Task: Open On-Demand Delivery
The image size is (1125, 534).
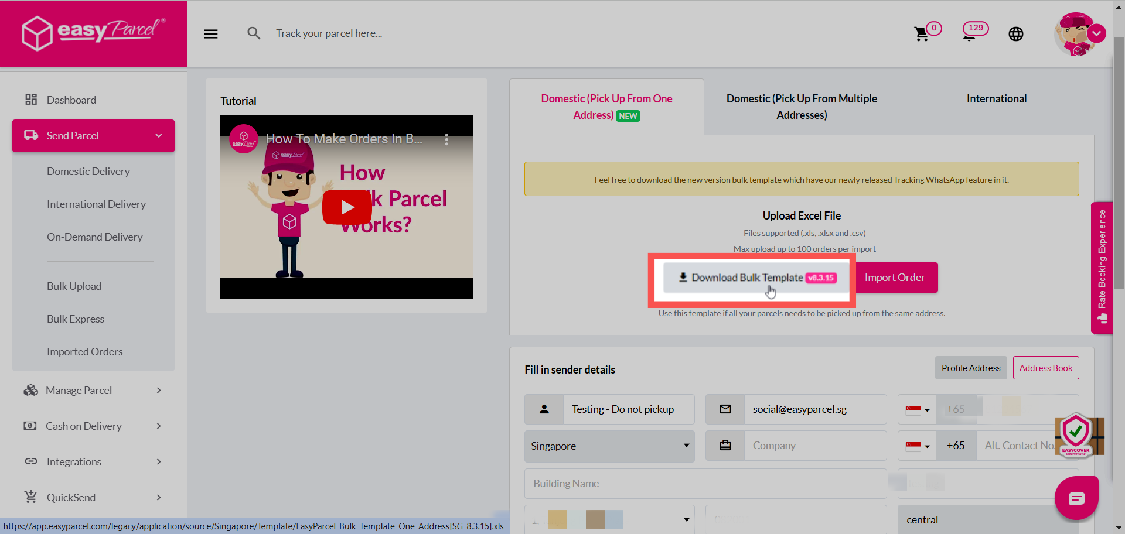Action: click(95, 237)
